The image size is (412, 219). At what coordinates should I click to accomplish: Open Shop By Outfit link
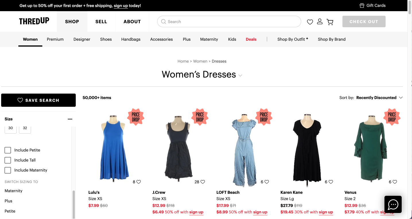pyautogui.click(x=293, y=39)
